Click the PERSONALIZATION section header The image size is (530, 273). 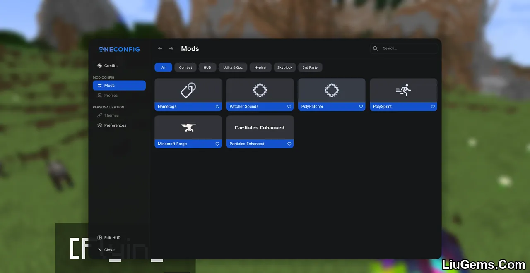[x=108, y=107]
